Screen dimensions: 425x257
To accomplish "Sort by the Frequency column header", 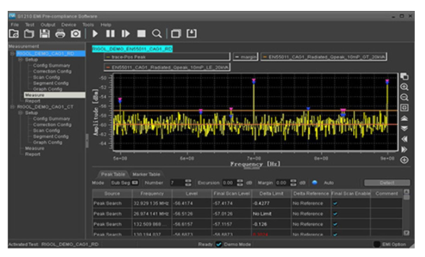I will (x=152, y=194).
